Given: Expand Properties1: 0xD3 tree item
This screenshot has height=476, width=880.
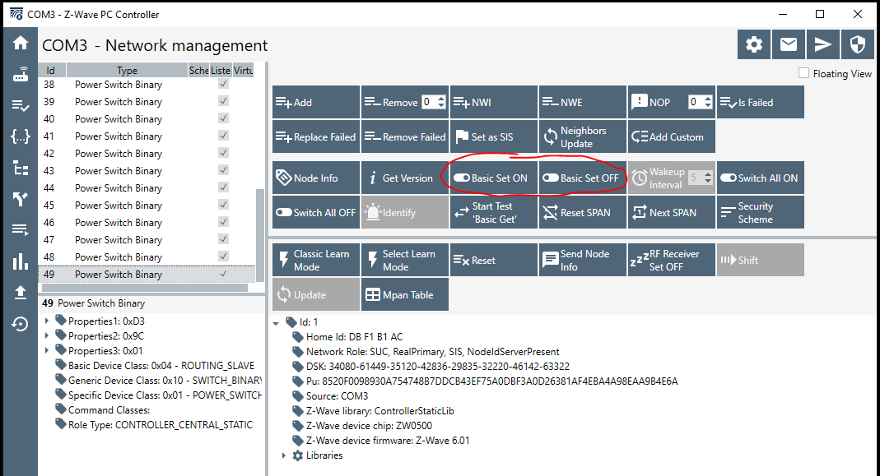Looking at the screenshot, I should point(47,321).
